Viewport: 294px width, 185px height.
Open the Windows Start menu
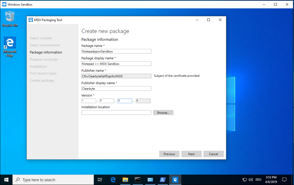(x=6, y=180)
